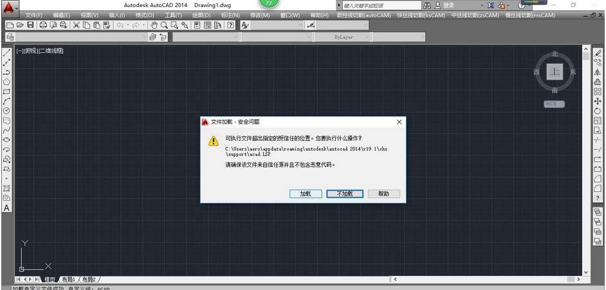The height and width of the screenshot is (290, 606).
Task: Select the Spline tool
Action: click(6, 130)
